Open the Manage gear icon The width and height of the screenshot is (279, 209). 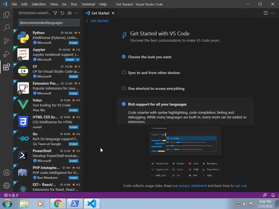coord(7,186)
